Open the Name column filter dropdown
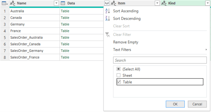The width and height of the screenshot is (211, 112). (x=56, y=3)
